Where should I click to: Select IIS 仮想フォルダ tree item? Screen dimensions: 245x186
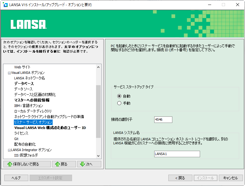point(26,155)
